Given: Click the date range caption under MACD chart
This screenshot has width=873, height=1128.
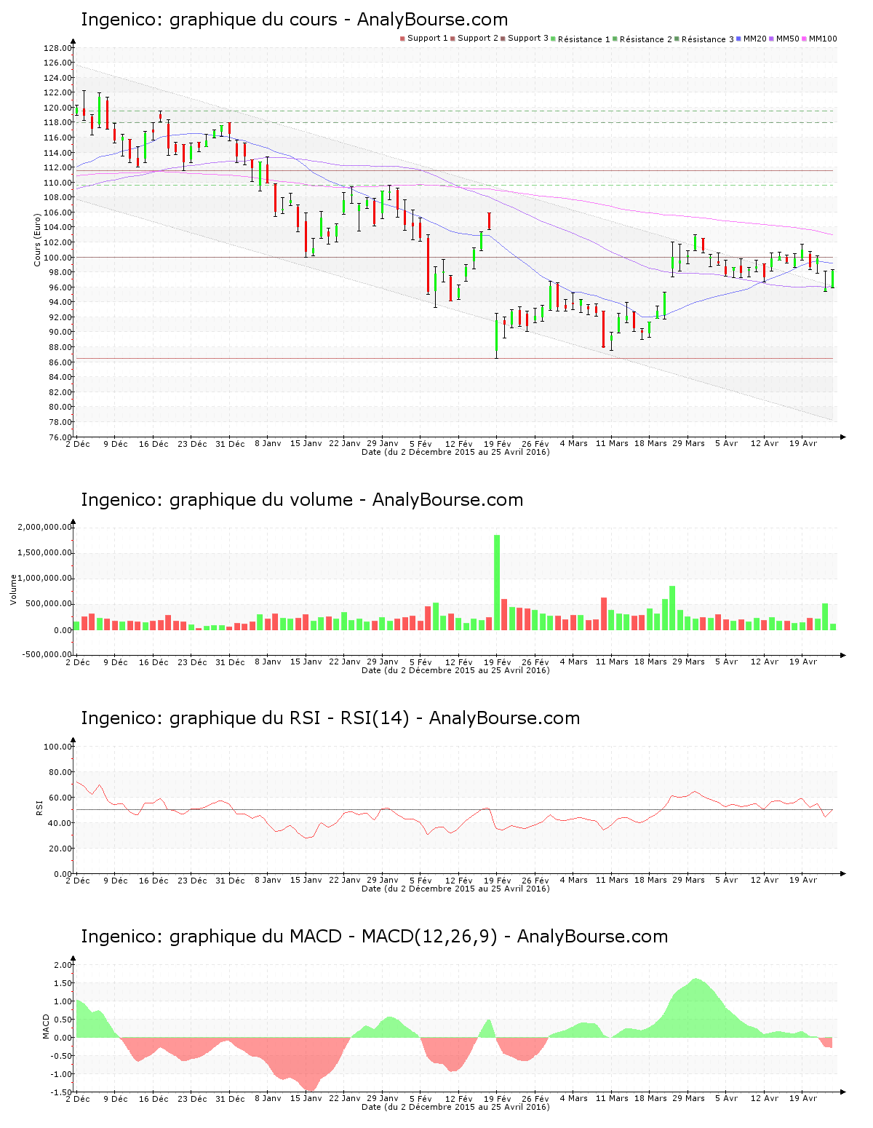Looking at the screenshot, I should [455, 1107].
